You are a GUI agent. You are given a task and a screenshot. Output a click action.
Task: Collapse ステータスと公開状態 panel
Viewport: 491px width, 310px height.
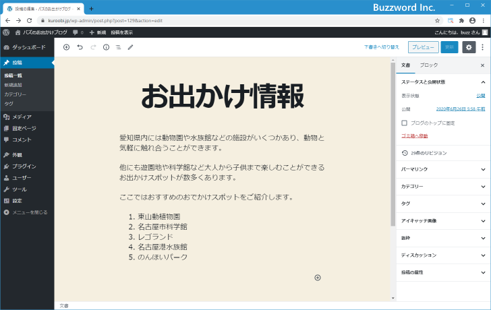point(443,82)
